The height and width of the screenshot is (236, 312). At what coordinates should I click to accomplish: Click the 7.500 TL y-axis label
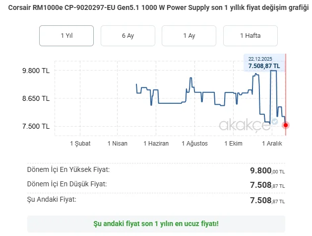(36, 126)
